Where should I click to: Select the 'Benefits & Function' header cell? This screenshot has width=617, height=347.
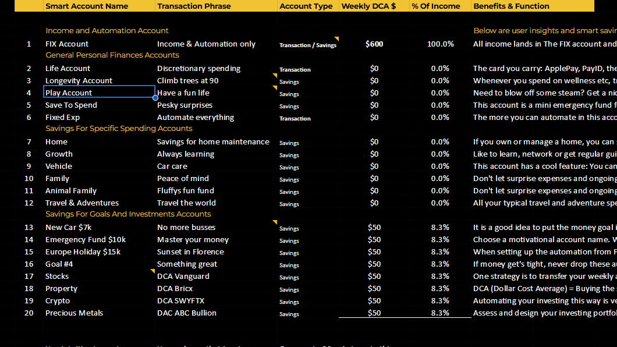pos(533,6)
